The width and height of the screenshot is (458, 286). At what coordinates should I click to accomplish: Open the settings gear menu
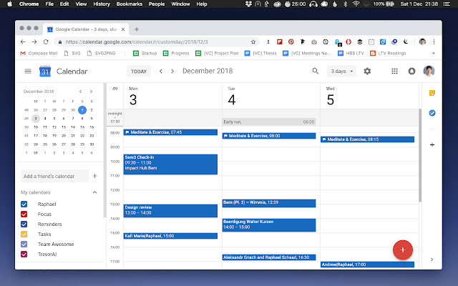(367, 71)
